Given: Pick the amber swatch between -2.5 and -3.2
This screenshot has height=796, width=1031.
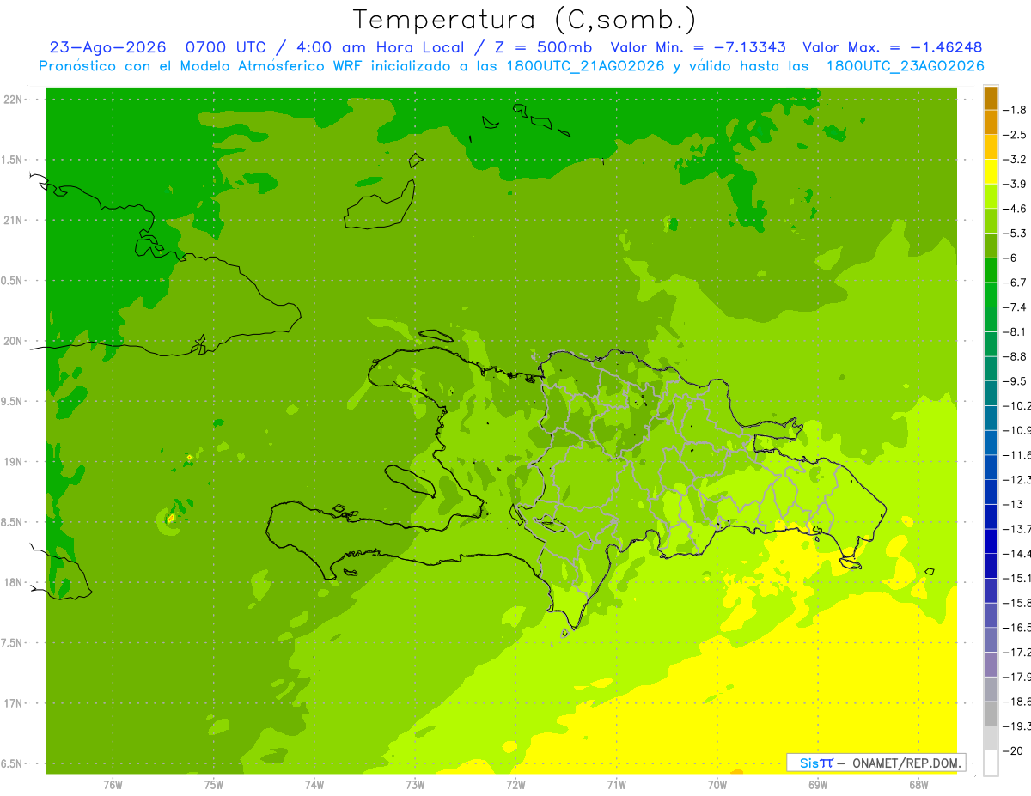Looking at the screenshot, I should (x=991, y=148).
